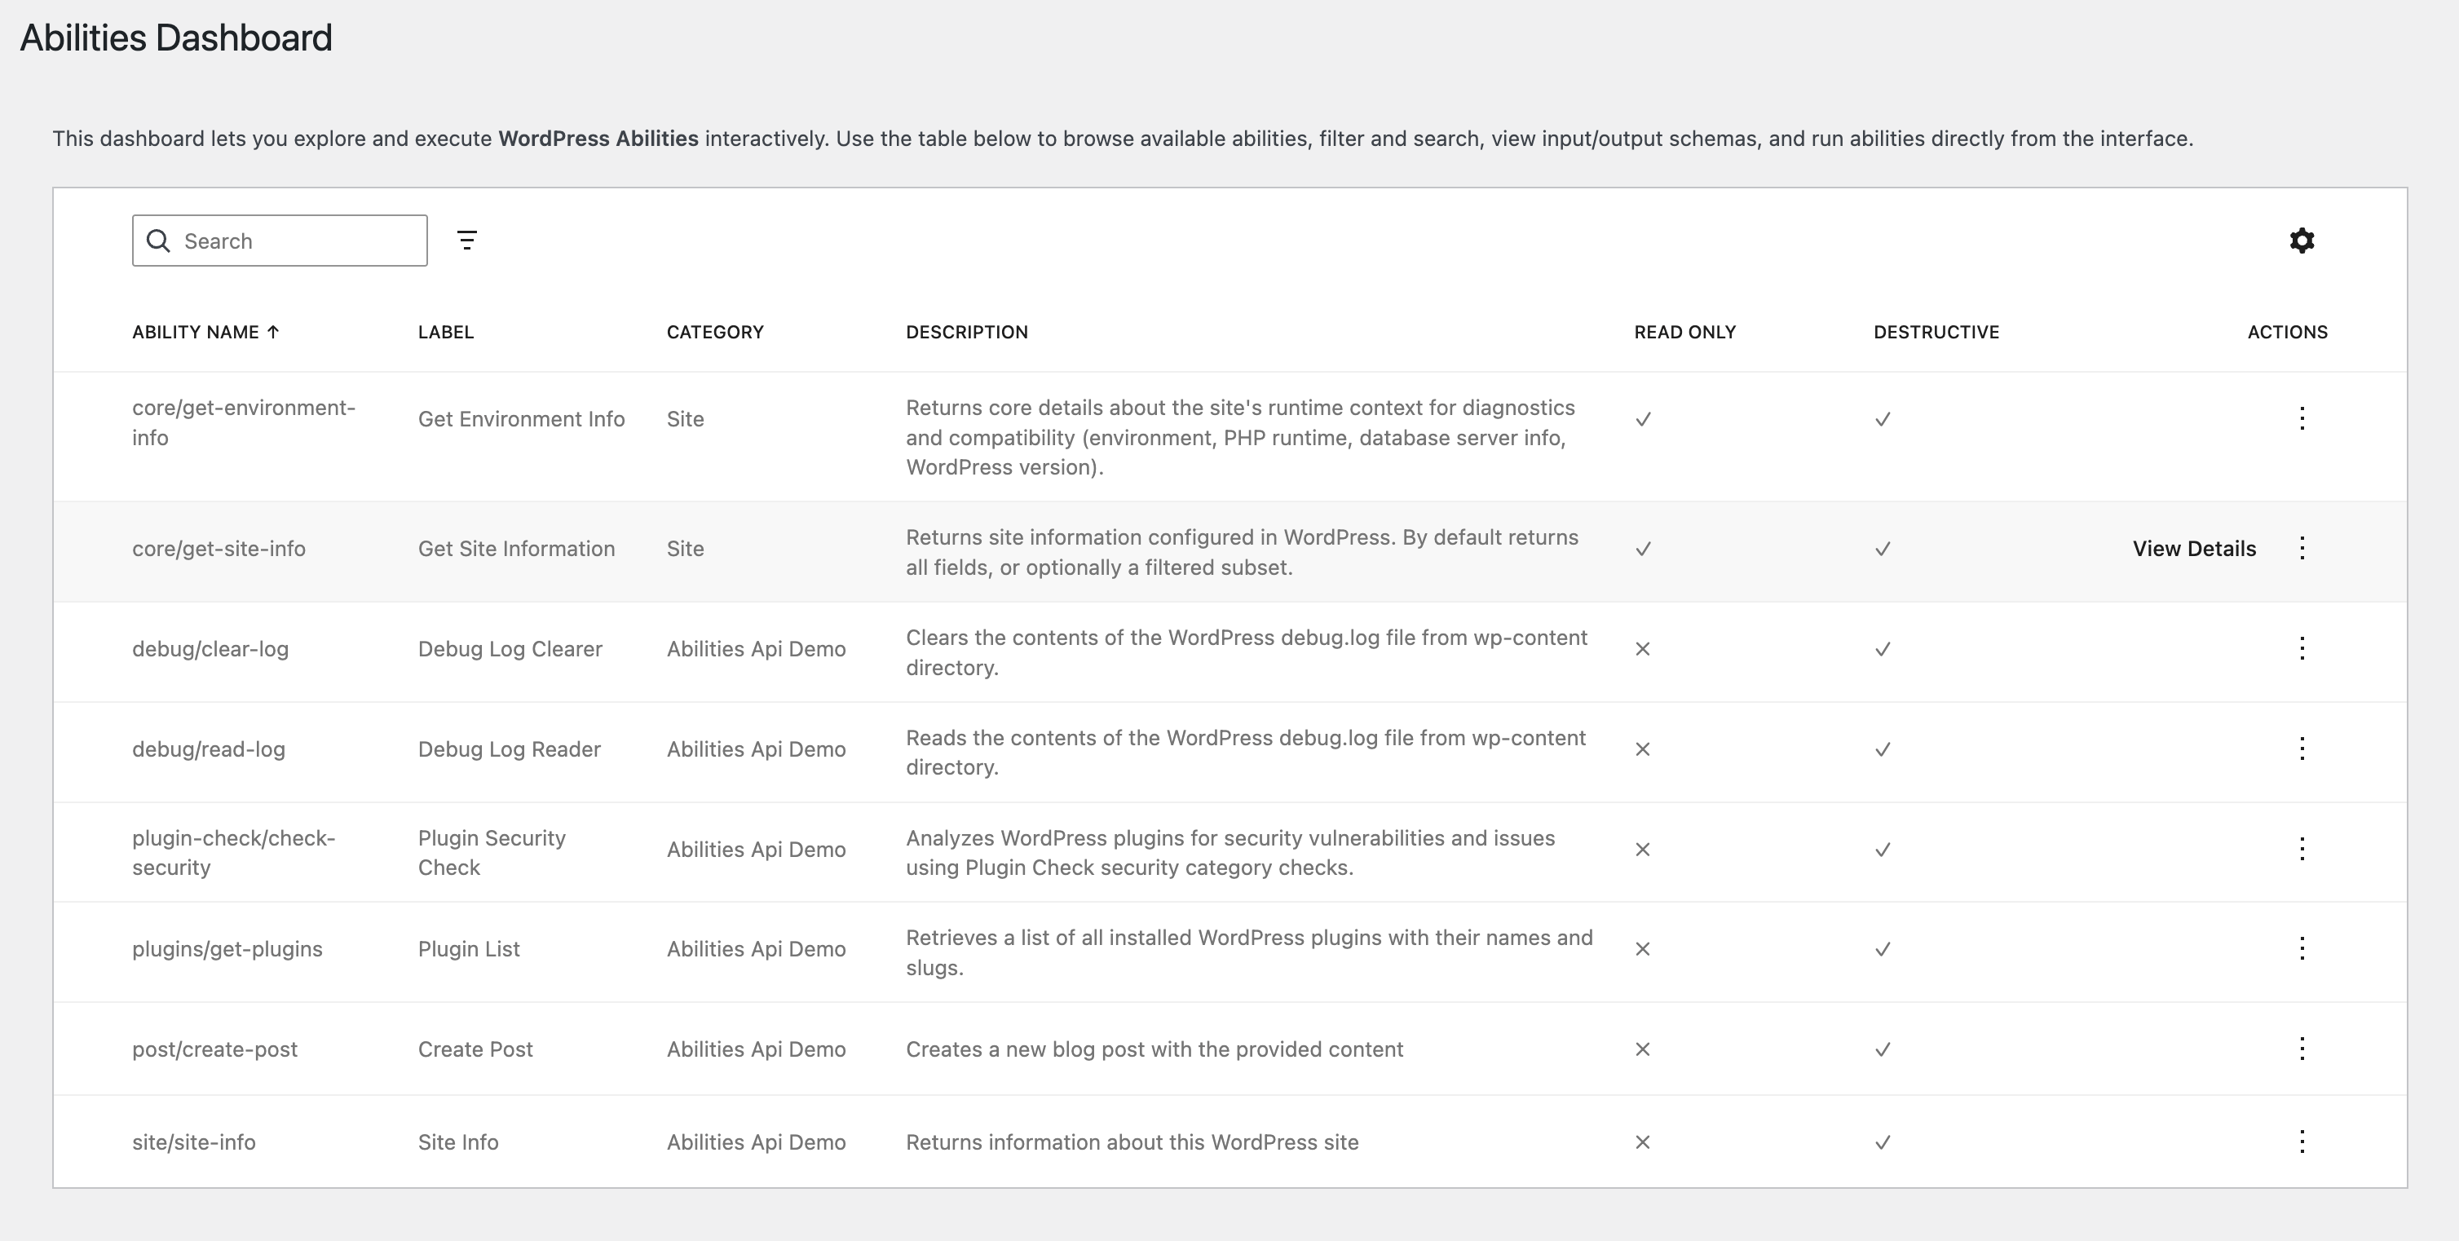Click description 'Creates a new blog post'
The width and height of the screenshot is (2459, 1241).
1154,1049
